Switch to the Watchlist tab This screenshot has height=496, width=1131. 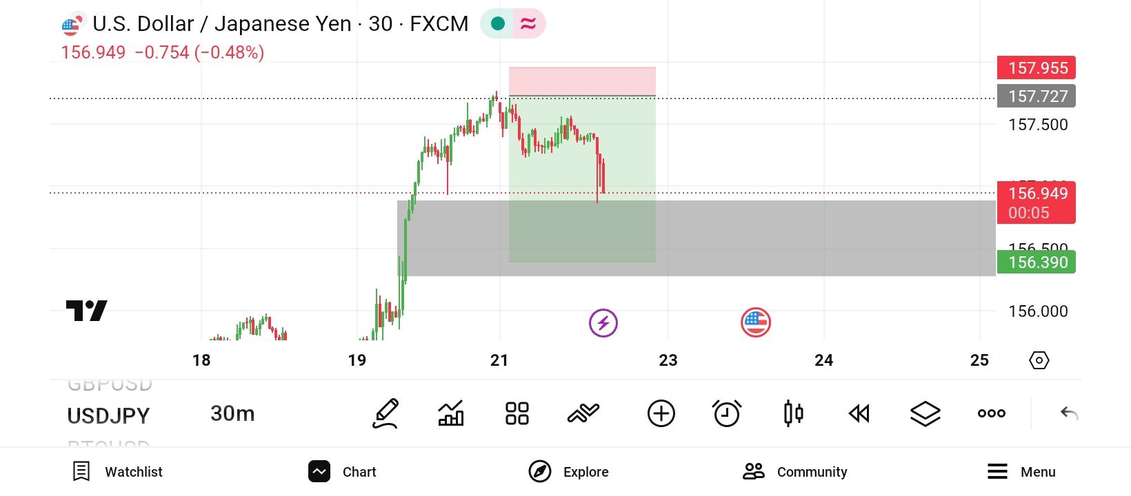pos(118,472)
